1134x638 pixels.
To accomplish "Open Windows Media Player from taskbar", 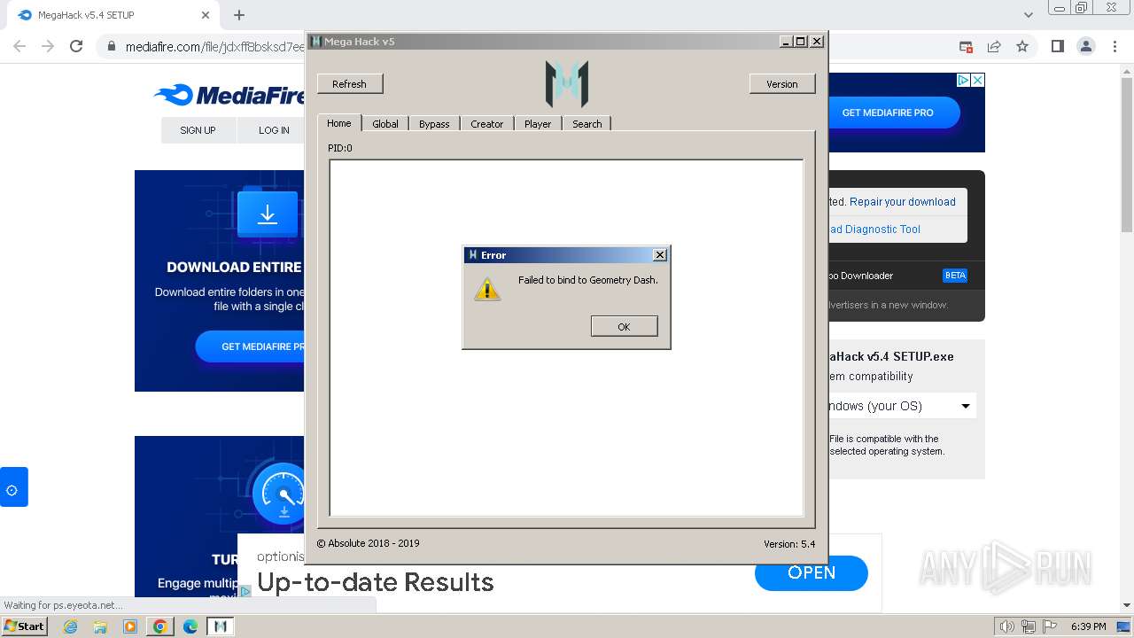I will 130,626.
